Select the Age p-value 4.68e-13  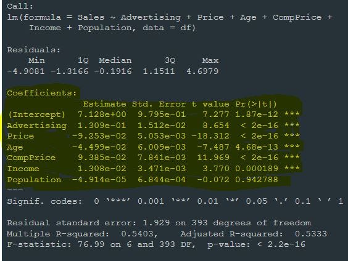point(257,147)
